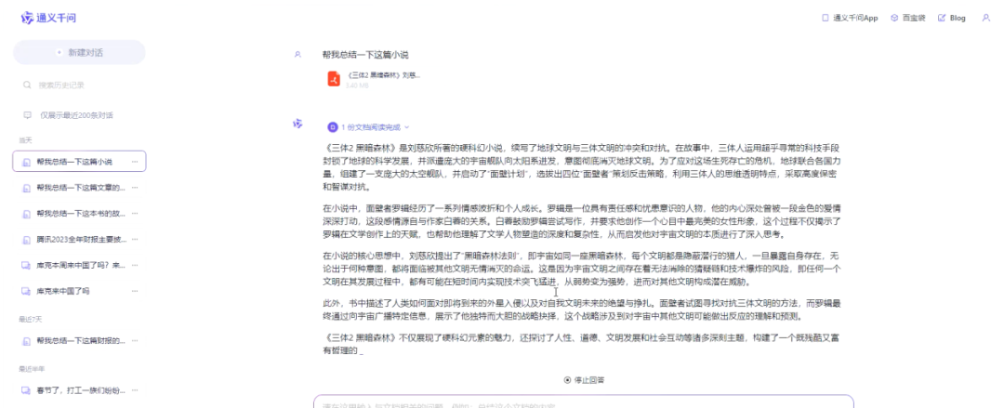Open conversation 库克本周来中国了吗？来...
The image size is (1004, 408).
point(79,265)
